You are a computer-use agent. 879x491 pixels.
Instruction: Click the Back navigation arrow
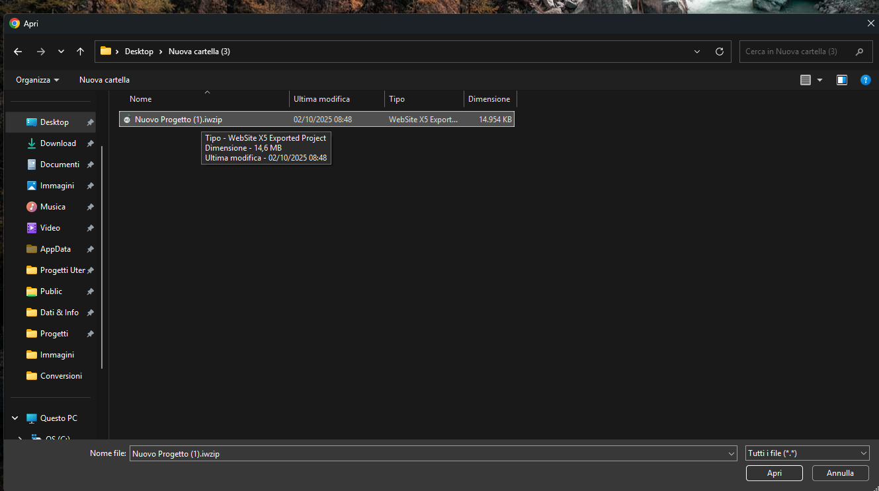coord(18,52)
